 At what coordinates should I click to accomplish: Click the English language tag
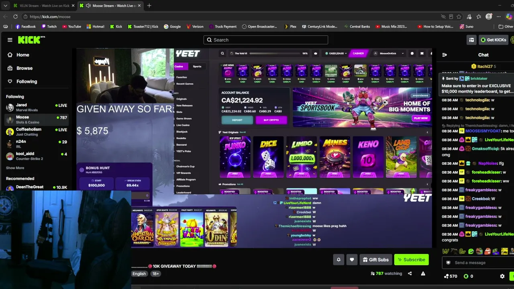pyautogui.click(x=139, y=274)
